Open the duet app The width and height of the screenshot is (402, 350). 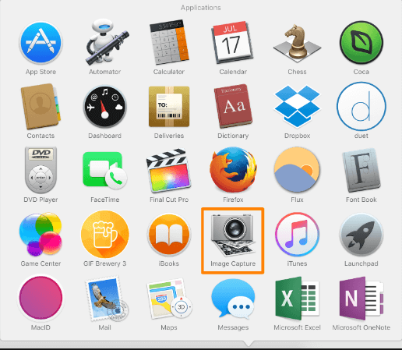point(361,106)
